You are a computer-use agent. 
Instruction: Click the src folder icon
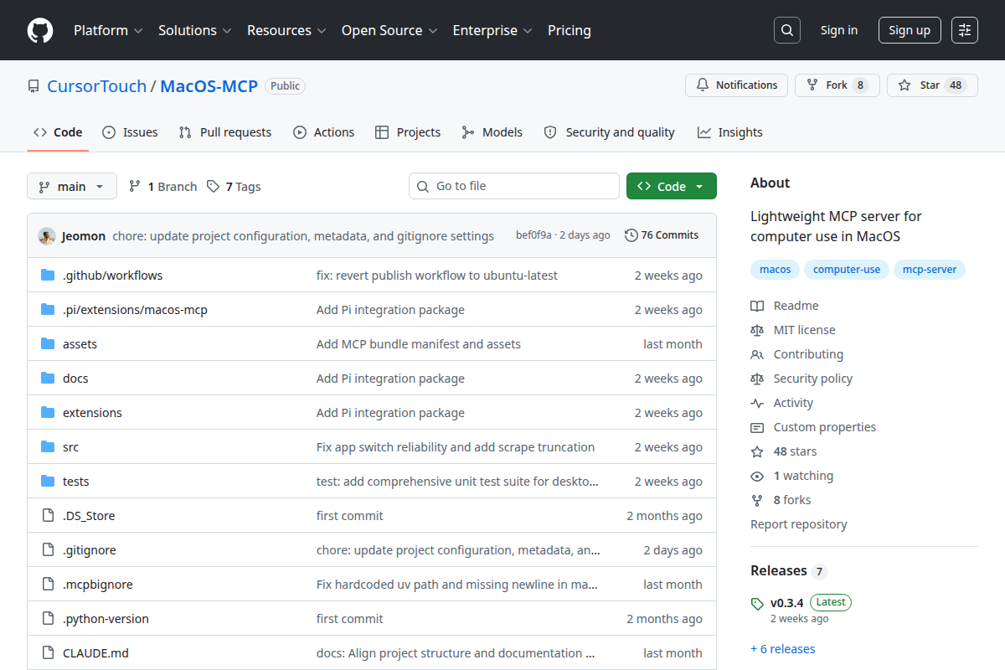[x=48, y=447]
